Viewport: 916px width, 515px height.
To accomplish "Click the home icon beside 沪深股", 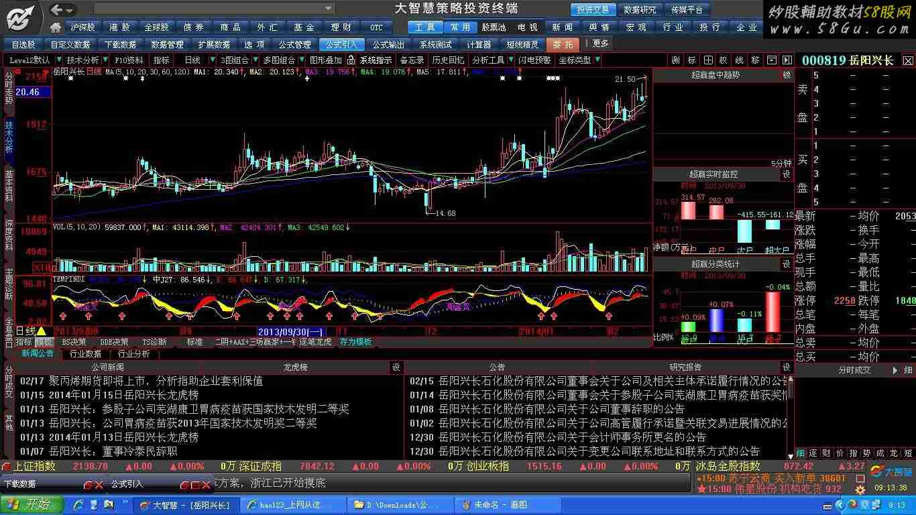I will (x=57, y=27).
